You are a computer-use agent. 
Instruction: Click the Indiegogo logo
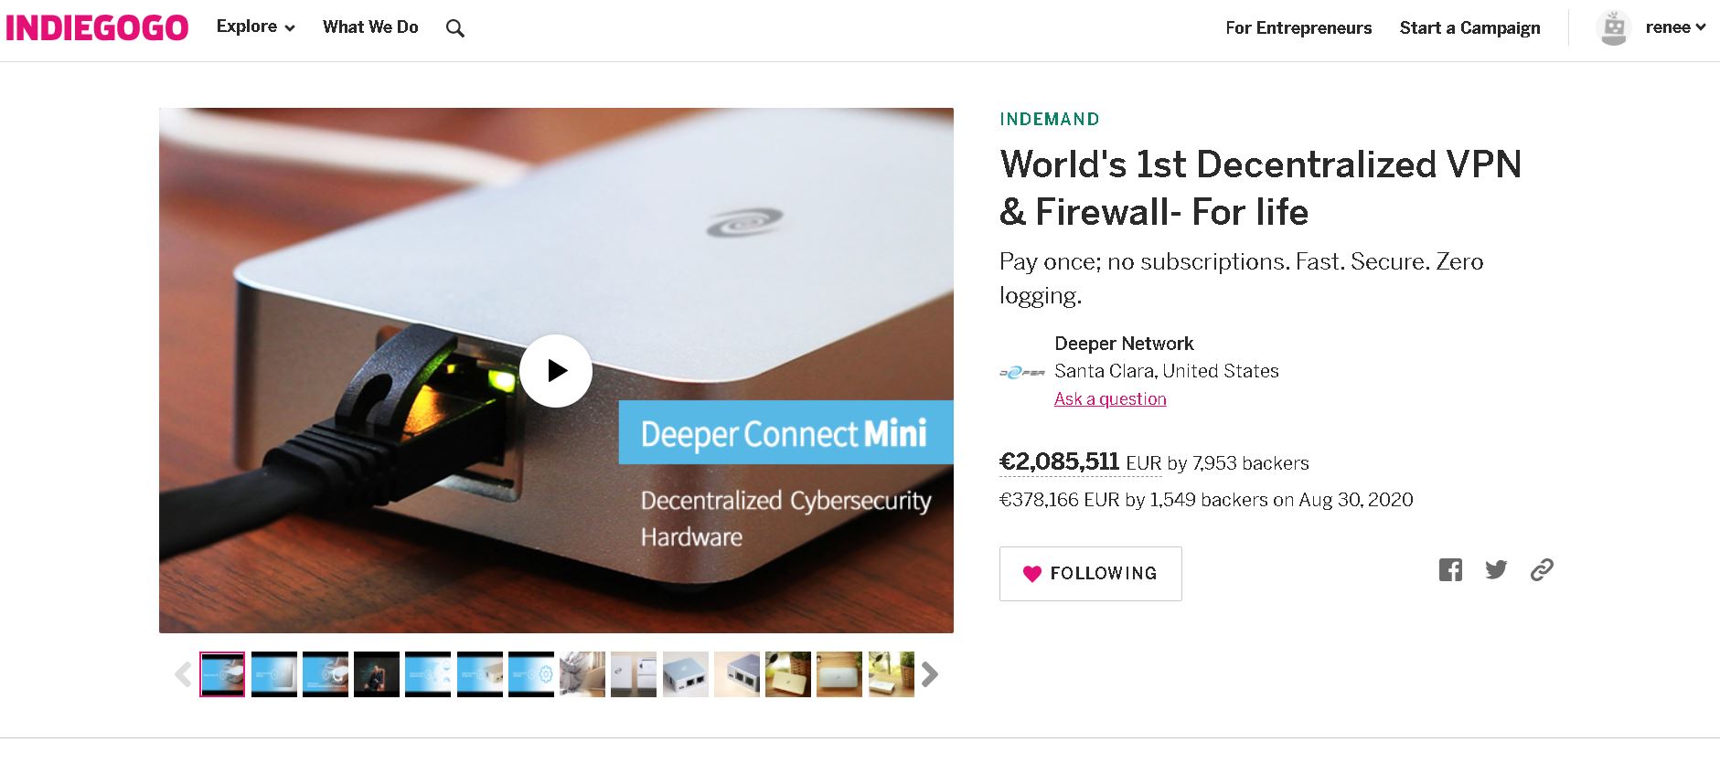pyautogui.click(x=97, y=27)
